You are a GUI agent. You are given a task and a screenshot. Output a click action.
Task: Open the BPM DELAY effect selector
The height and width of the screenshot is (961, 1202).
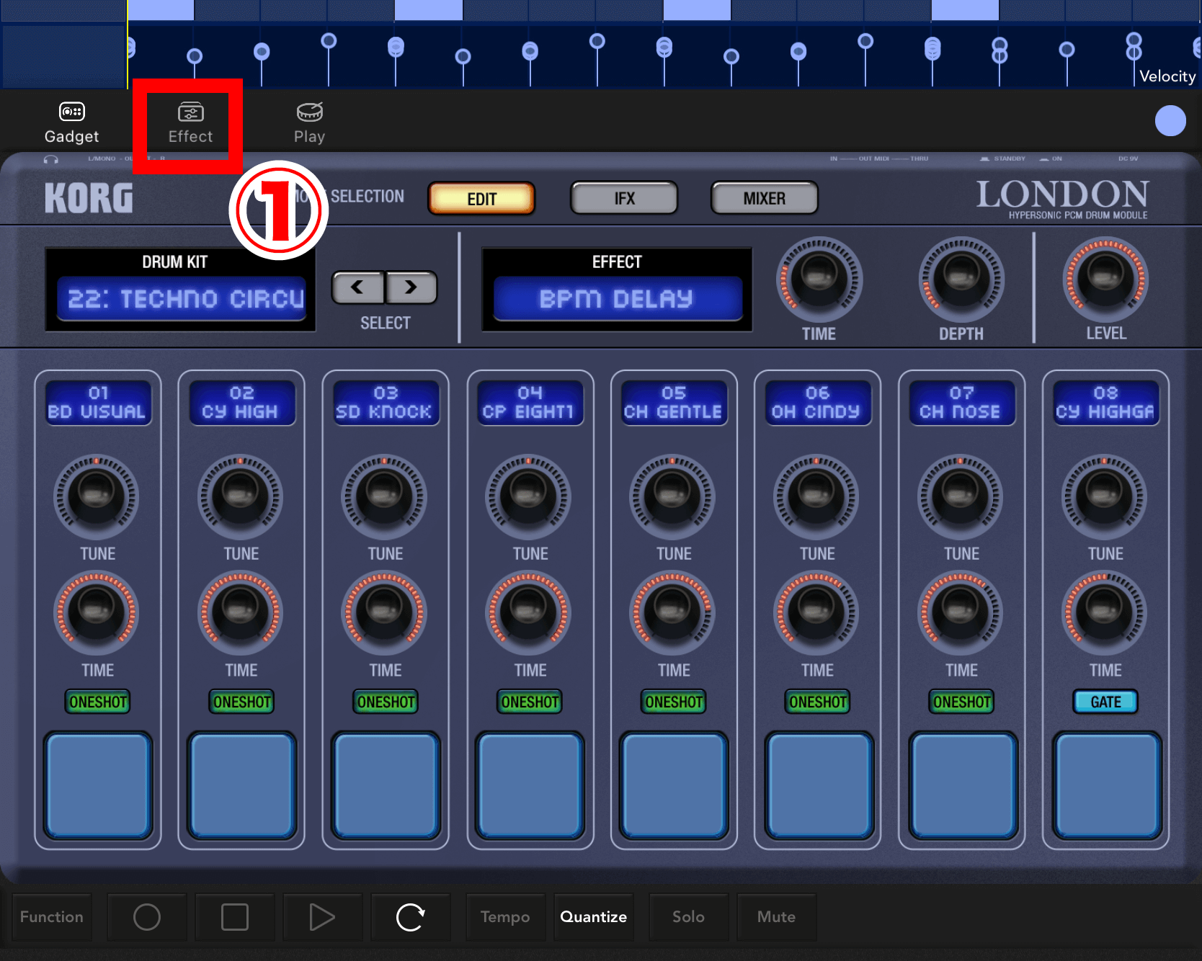[618, 298]
